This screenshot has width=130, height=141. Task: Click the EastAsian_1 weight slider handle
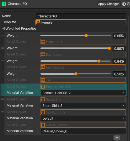coord(109,48)
